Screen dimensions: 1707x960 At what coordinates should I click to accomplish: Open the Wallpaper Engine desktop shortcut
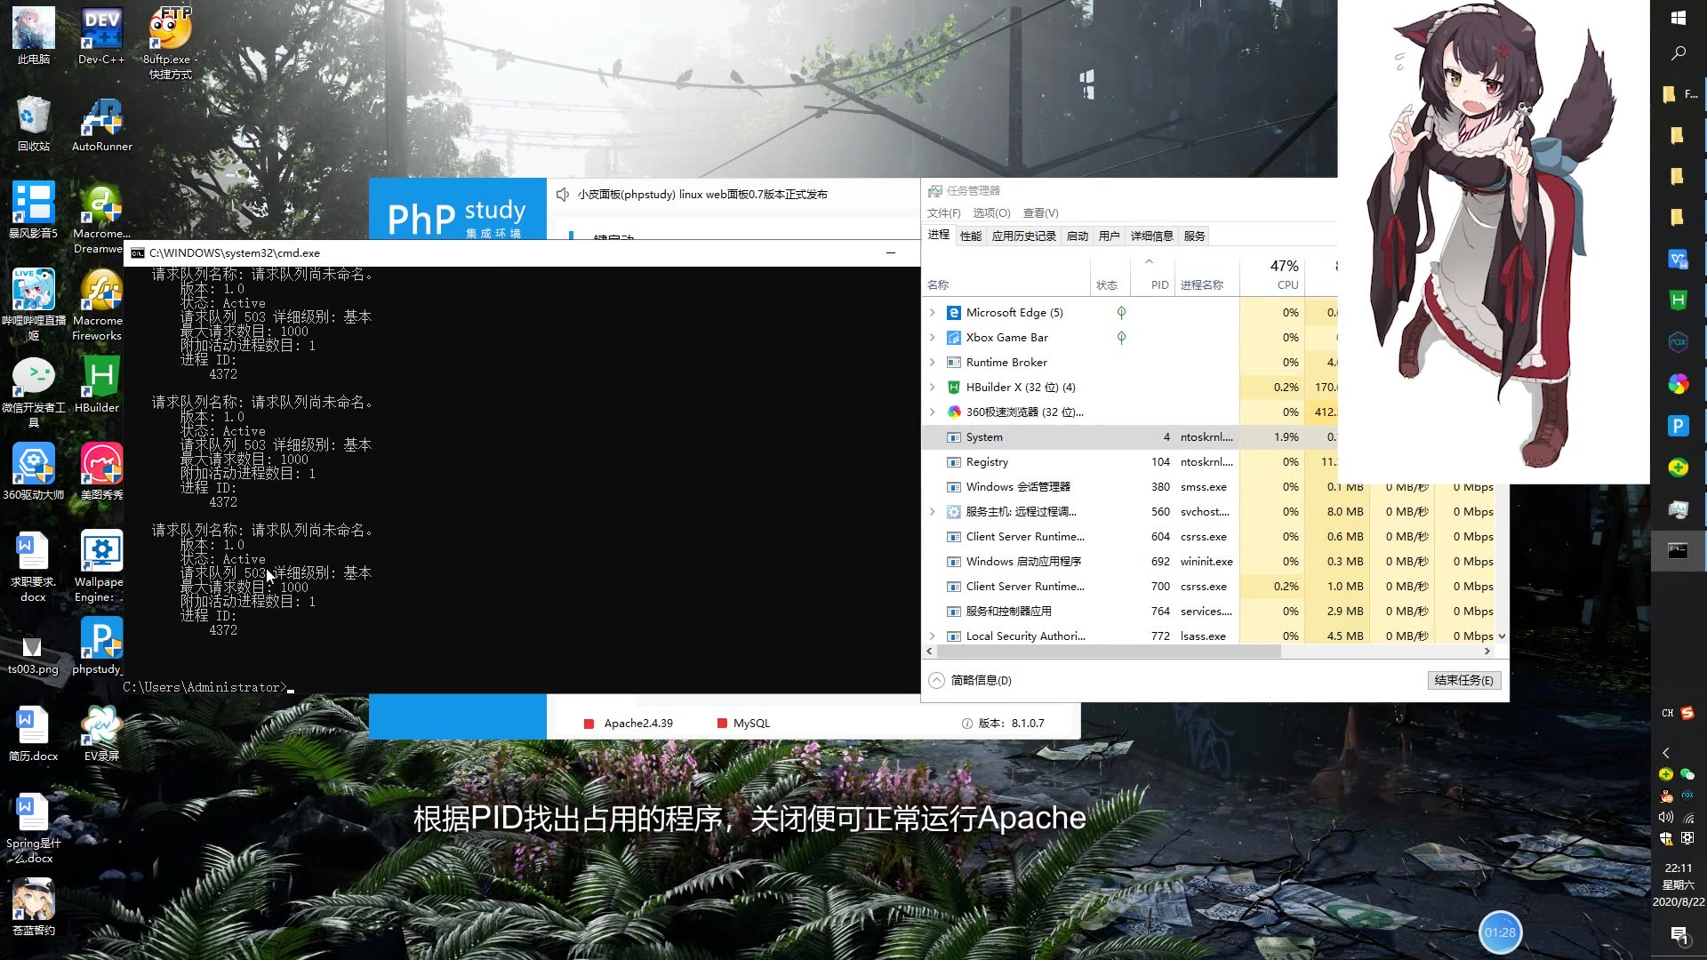click(x=100, y=566)
